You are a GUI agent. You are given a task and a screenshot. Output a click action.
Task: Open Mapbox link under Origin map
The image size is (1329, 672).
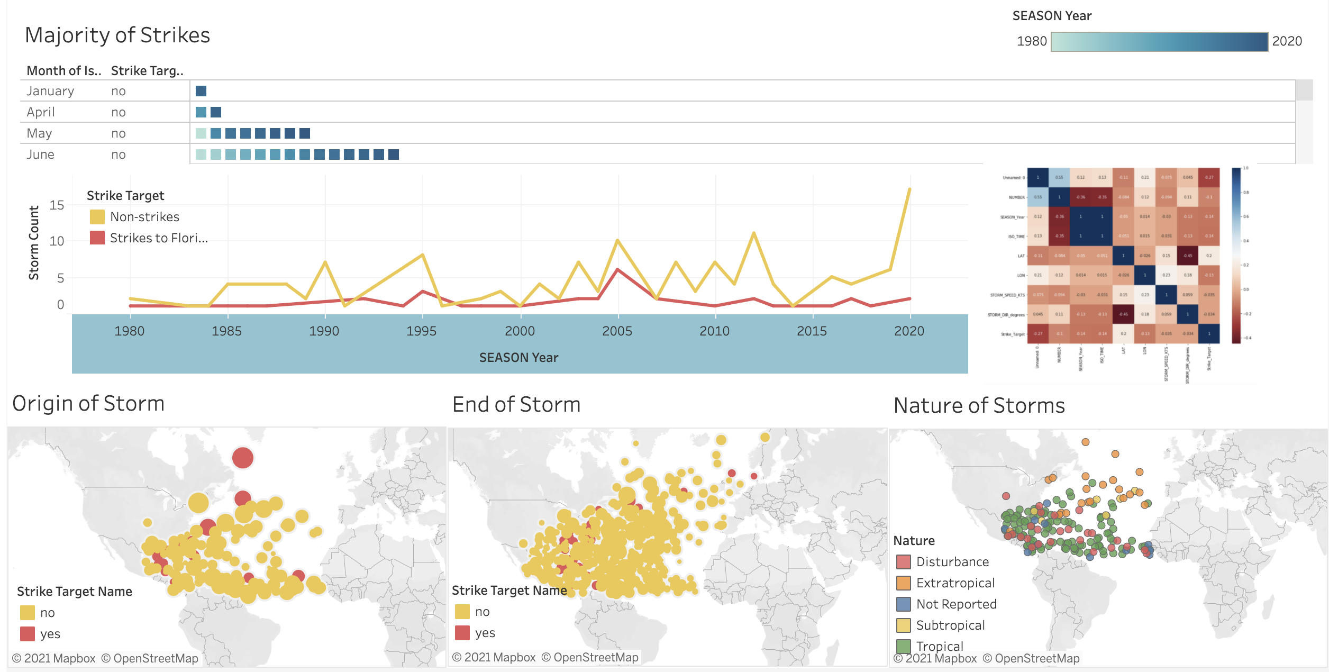point(54,658)
